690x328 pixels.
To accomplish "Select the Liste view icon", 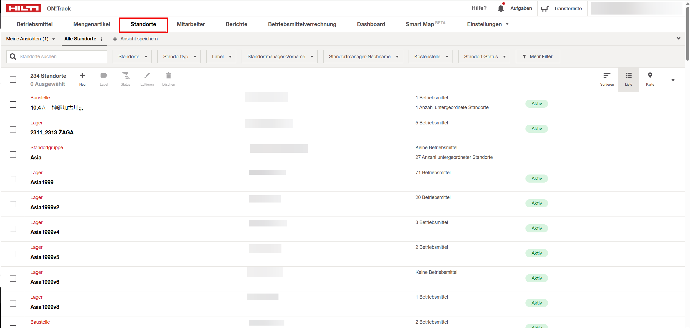I will (x=628, y=76).
